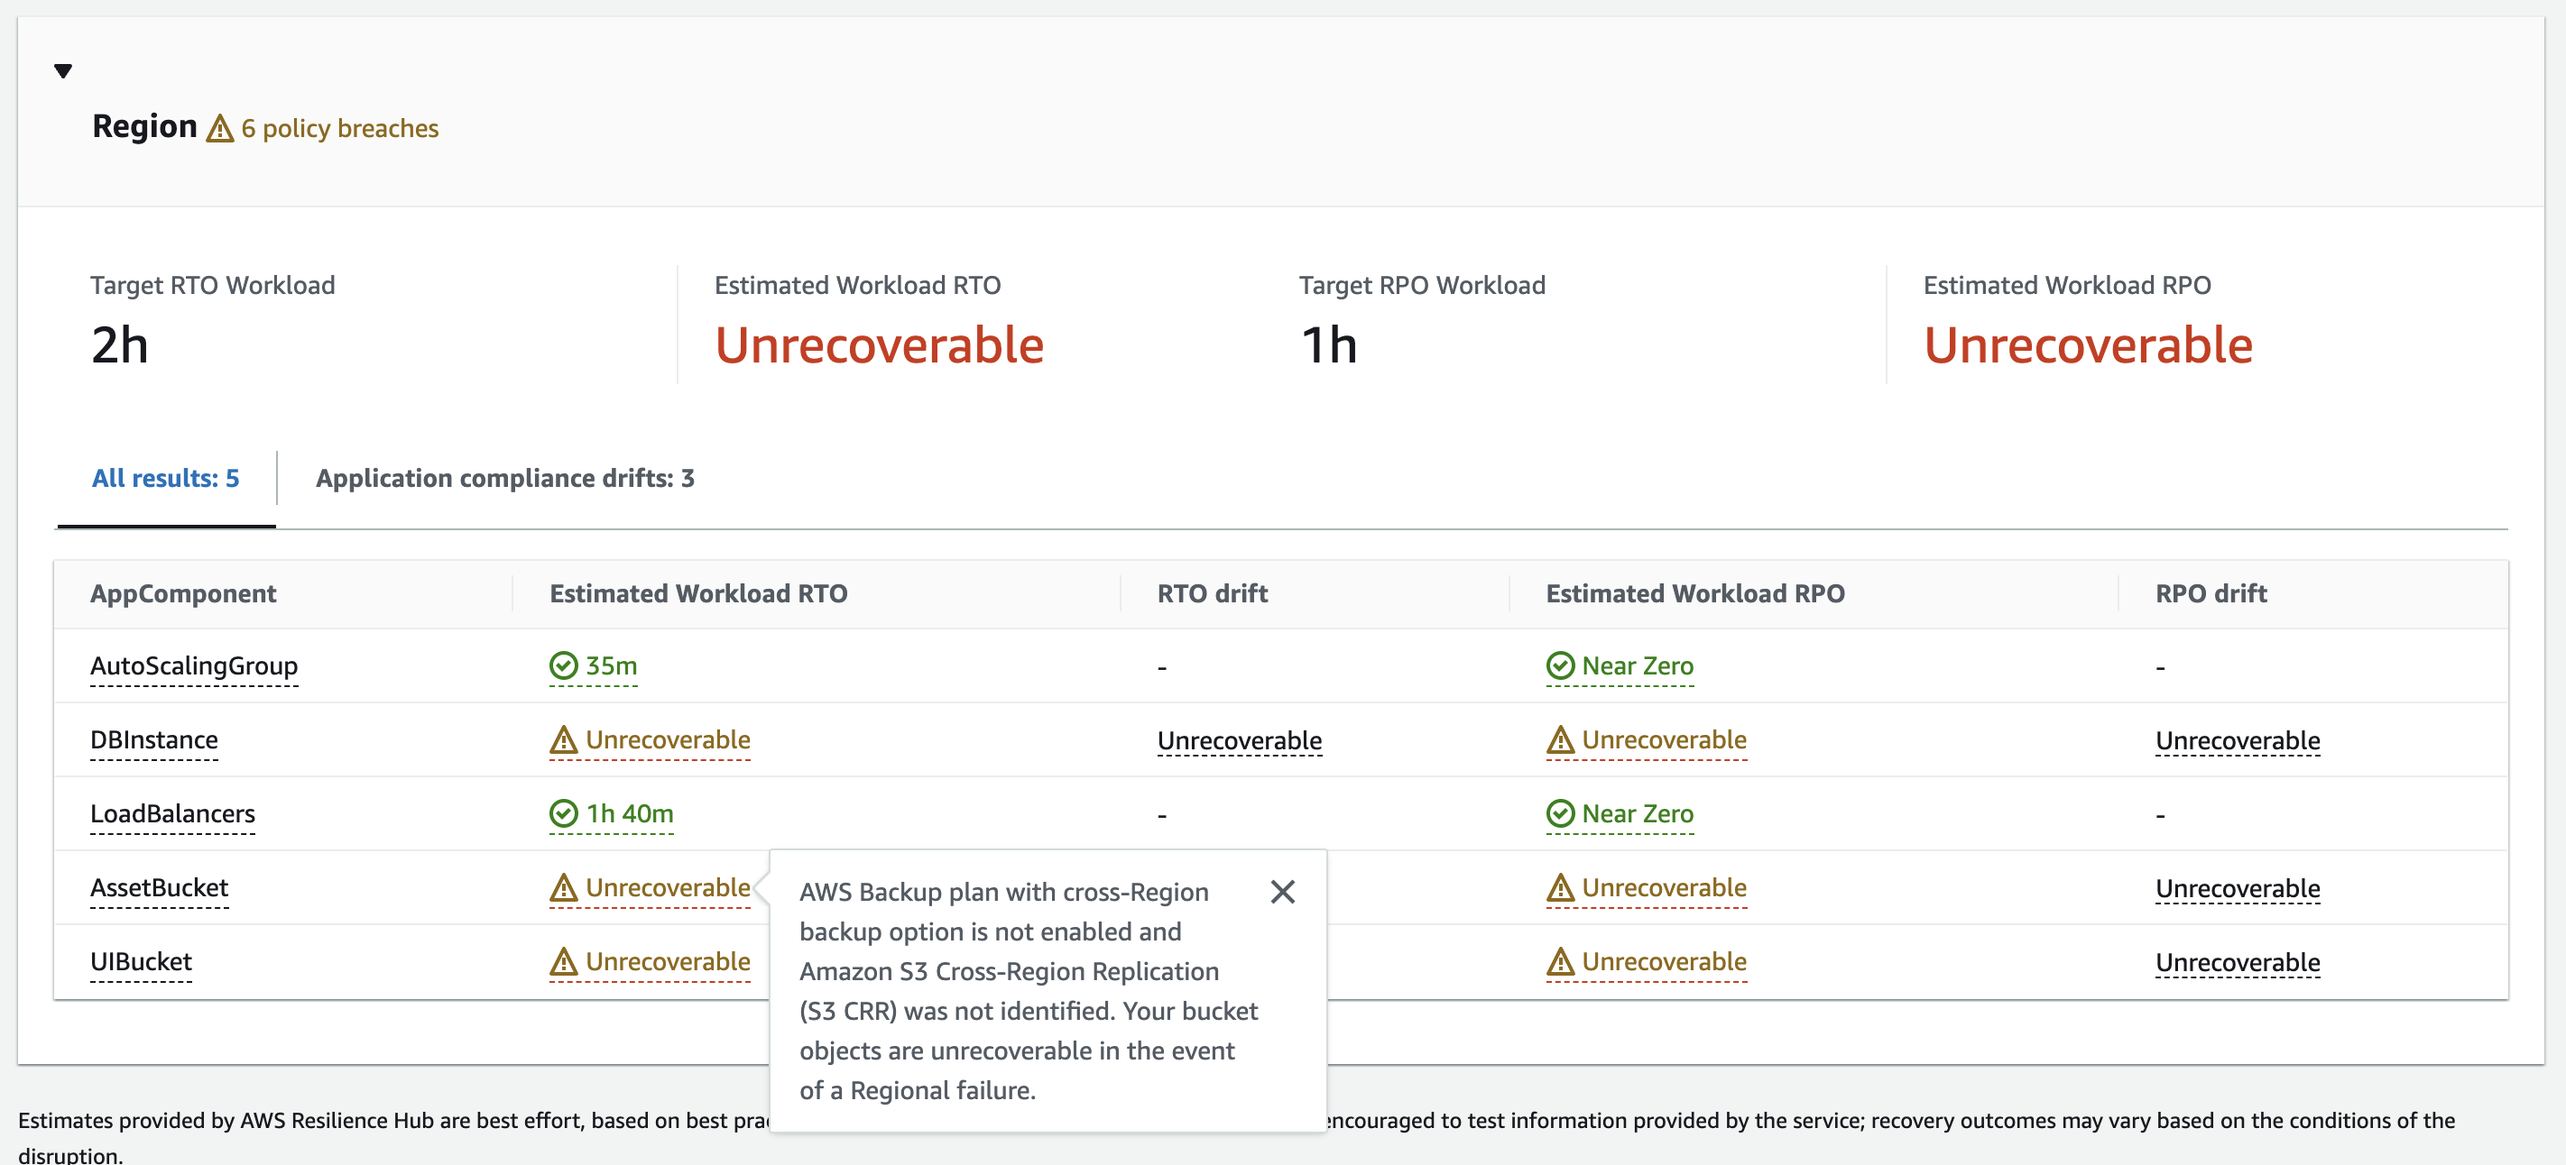Click green check icon next to 1h 40m
The height and width of the screenshot is (1165, 2566).
tap(563, 813)
